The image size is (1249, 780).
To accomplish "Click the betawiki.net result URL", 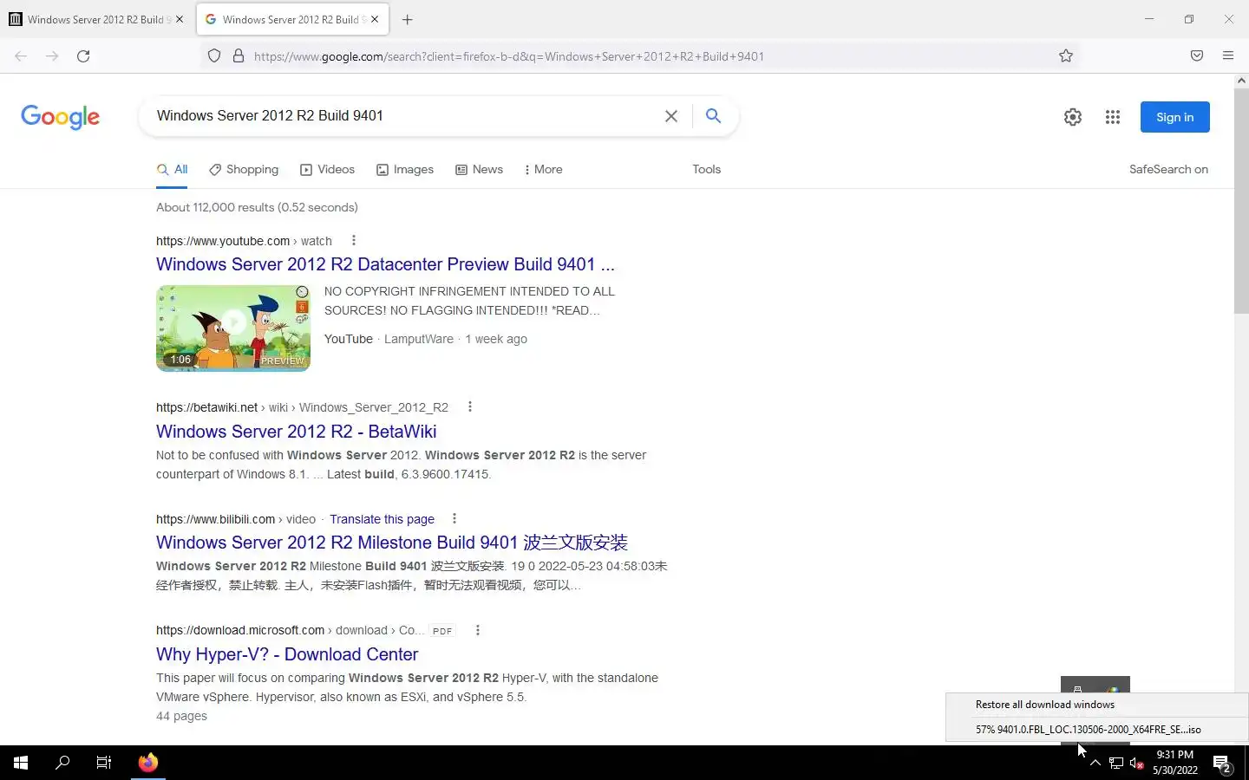I will tap(302, 407).
